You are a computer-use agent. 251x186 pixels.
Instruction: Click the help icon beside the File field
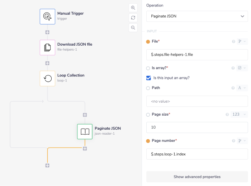coord(233,42)
